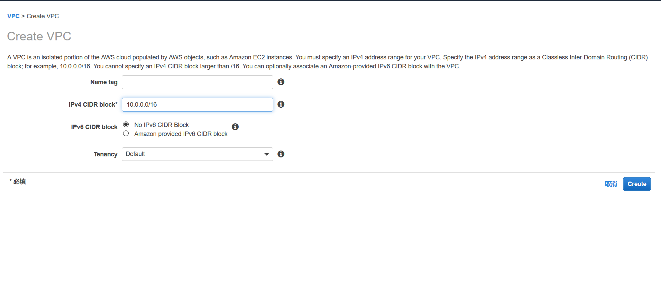Show the info tooltip icon for Tenancy
This screenshot has width=661, height=281.
tap(281, 154)
